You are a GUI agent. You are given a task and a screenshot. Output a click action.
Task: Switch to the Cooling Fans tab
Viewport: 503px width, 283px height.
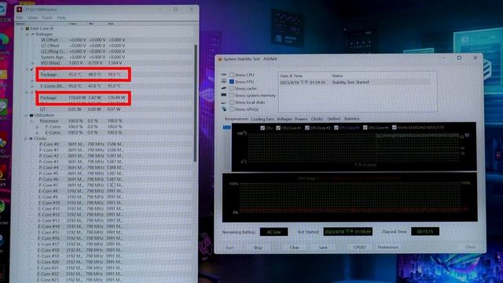click(x=263, y=119)
